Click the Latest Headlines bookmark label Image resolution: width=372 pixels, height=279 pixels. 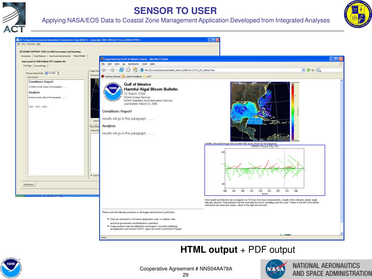pos(134,76)
